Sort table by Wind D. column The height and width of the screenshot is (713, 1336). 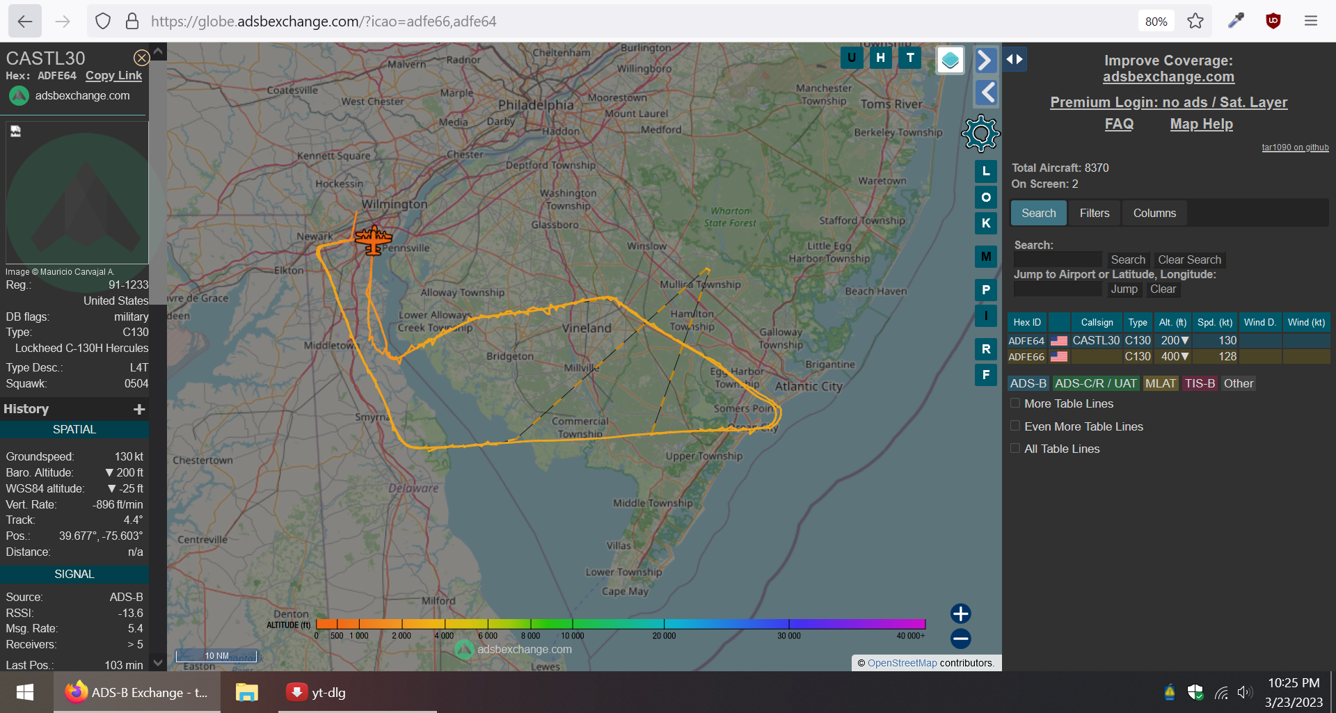(x=1260, y=322)
